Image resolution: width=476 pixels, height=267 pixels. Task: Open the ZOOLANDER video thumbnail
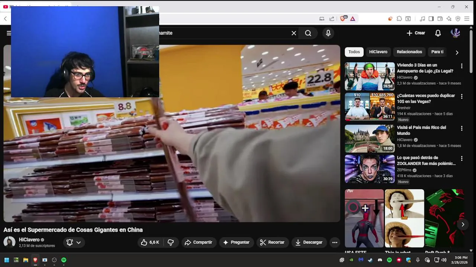(370, 169)
